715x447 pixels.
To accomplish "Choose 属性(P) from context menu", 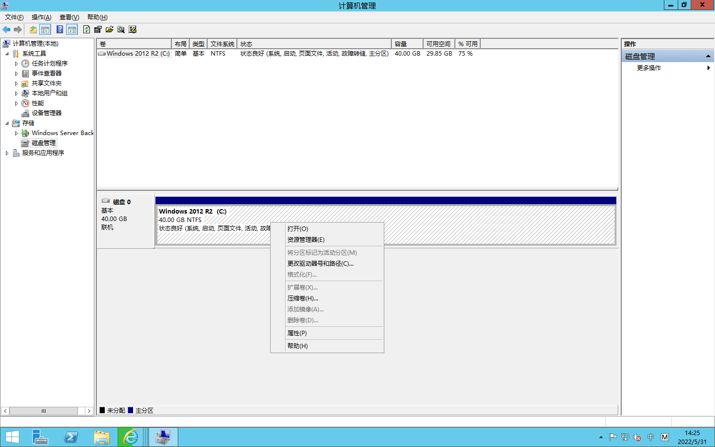I will [297, 333].
